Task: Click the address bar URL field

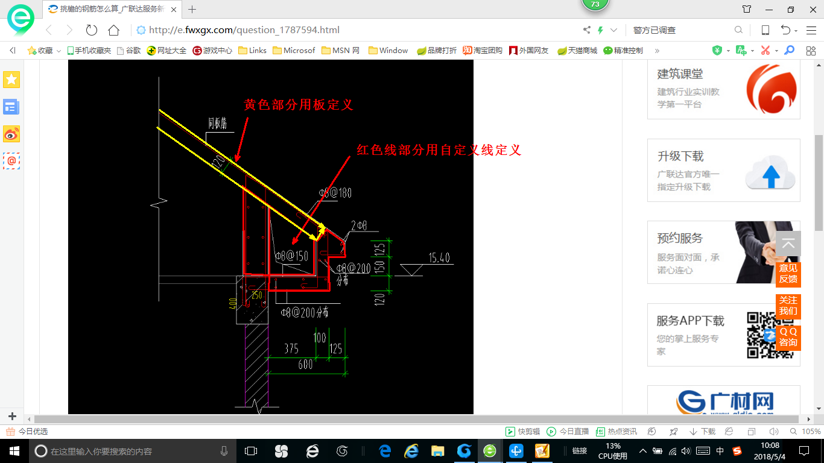Action: pos(356,30)
